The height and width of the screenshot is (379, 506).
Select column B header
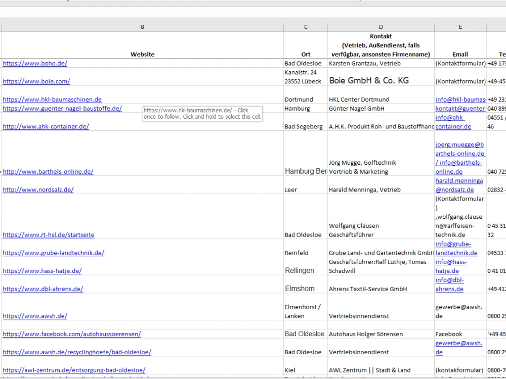pos(142,27)
